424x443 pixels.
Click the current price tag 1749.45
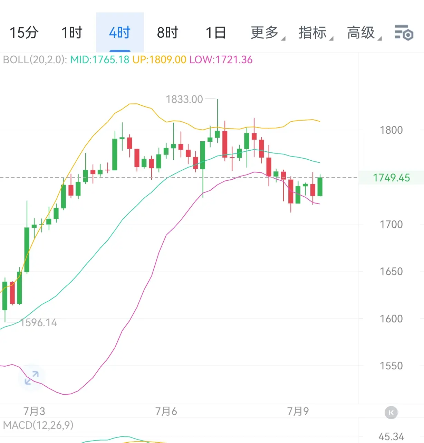click(x=391, y=178)
